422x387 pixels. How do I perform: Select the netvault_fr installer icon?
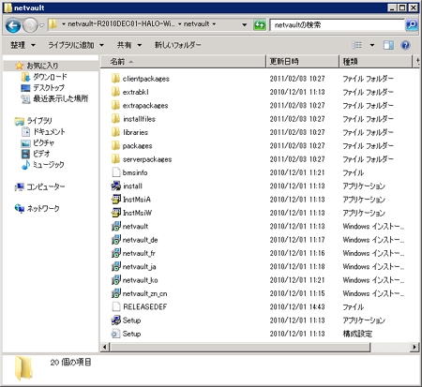(x=116, y=253)
